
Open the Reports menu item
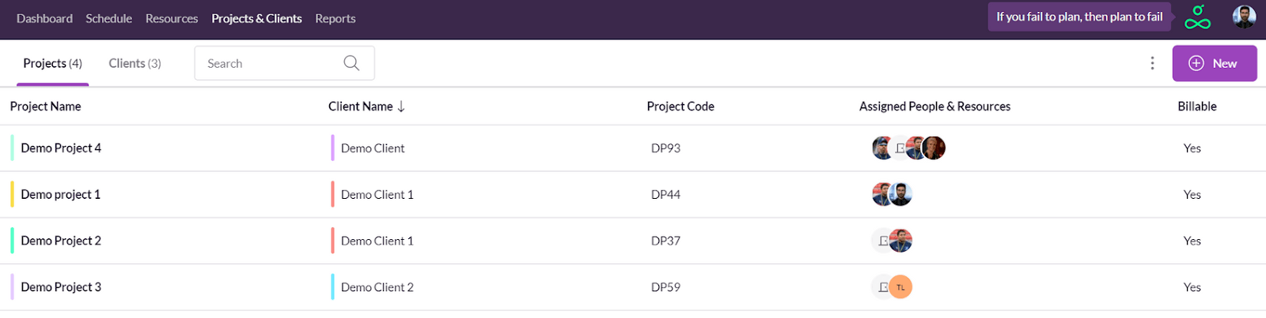pos(335,18)
